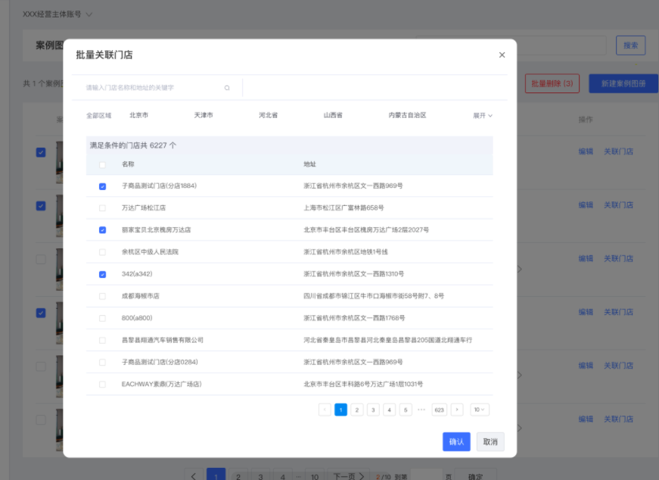Click address 浙江省杭州市余杭区地铁1号线
659x480 pixels.
(346, 252)
